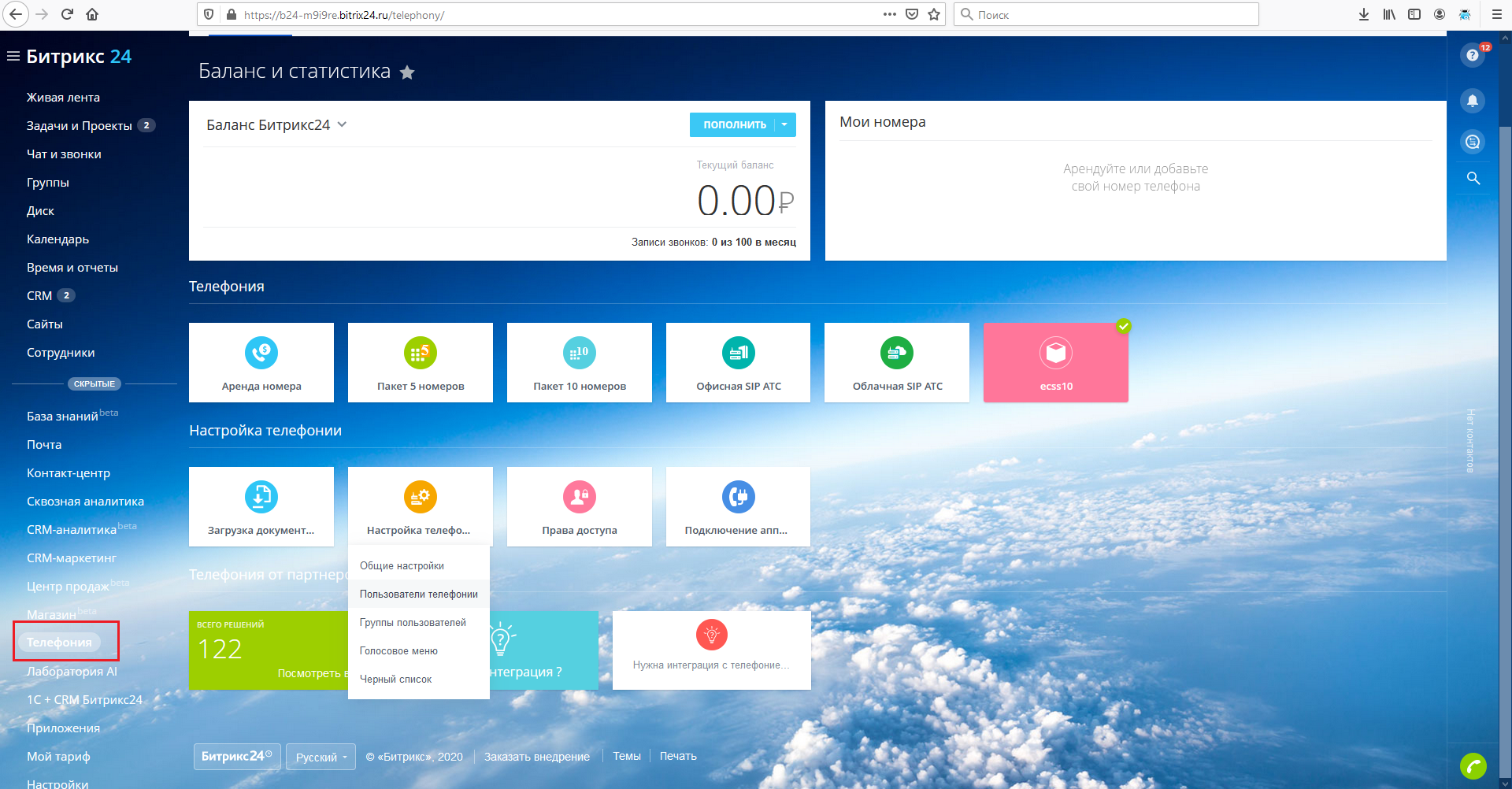The image size is (1512, 789).
Task: Open the Русский language selector
Action: pos(321,757)
